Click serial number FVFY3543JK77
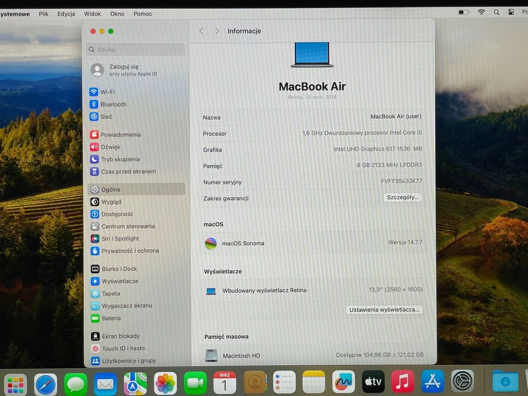Image resolution: width=528 pixels, height=396 pixels. click(x=401, y=181)
